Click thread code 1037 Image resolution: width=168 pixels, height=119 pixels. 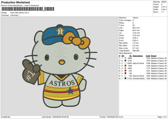pos(148,71)
